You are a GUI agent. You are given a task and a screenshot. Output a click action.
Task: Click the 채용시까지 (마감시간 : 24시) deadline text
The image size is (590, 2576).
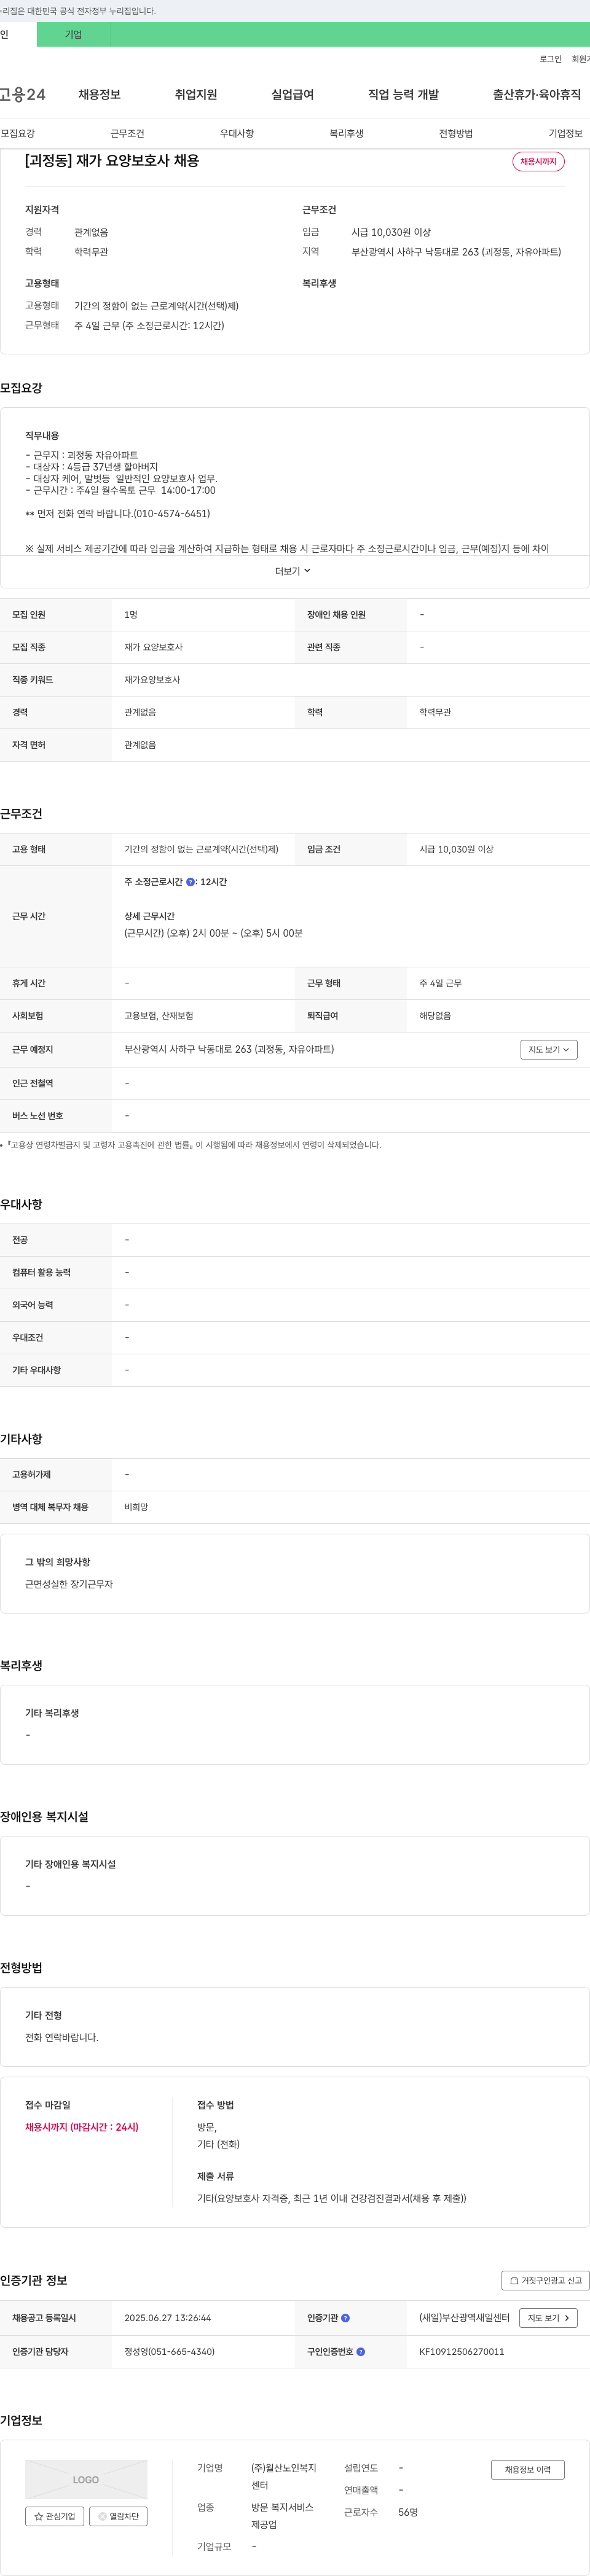tap(82, 2127)
